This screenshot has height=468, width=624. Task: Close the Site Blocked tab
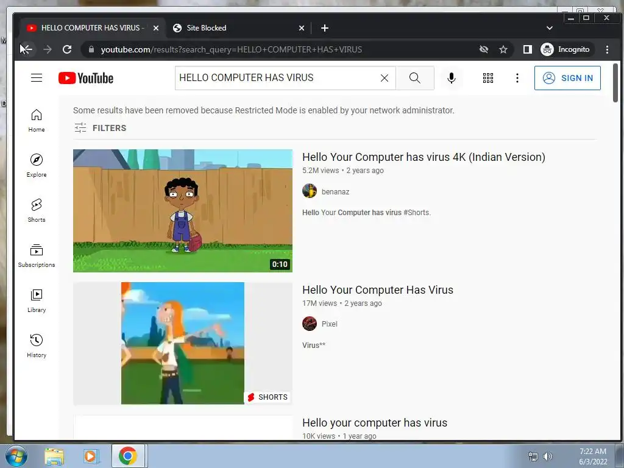302,28
